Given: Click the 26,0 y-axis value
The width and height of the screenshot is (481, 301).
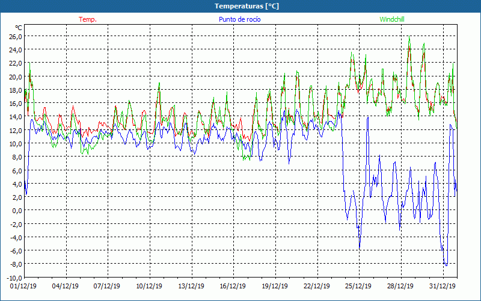Looking at the screenshot, I should [x=14, y=37].
